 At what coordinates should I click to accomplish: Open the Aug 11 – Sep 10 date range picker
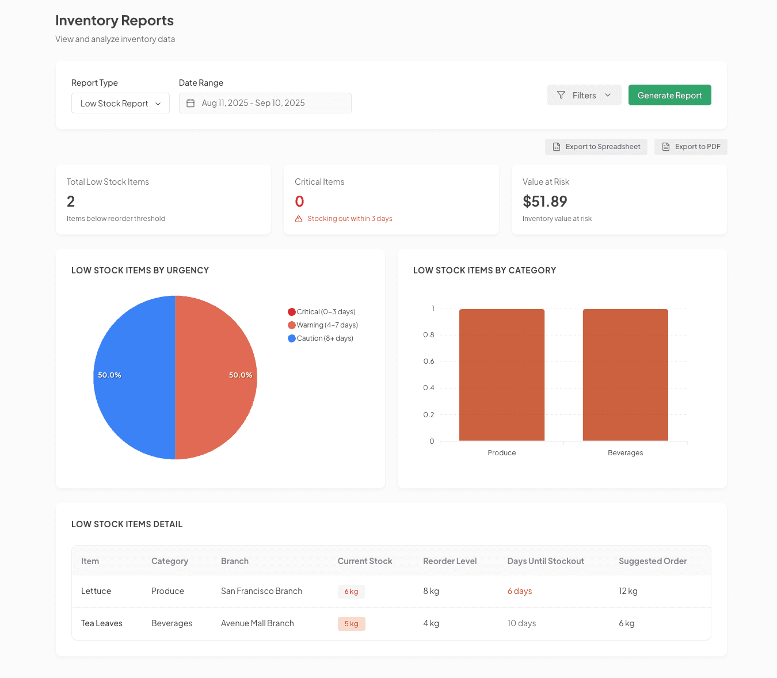click(x=265, y=102)
